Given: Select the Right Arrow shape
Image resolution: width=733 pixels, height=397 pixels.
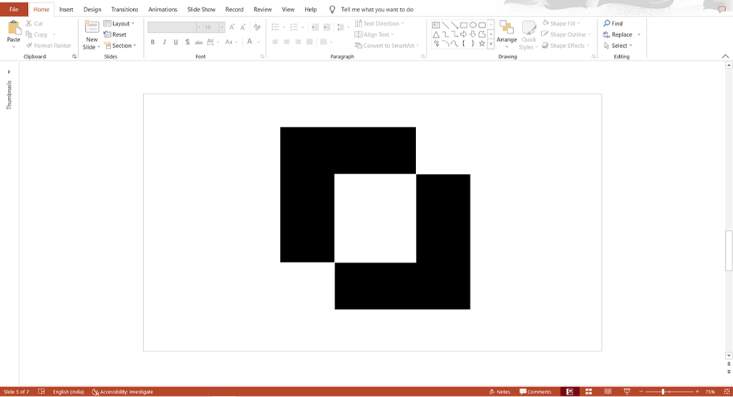Looking at the screenshot, I should pos(464,34).
